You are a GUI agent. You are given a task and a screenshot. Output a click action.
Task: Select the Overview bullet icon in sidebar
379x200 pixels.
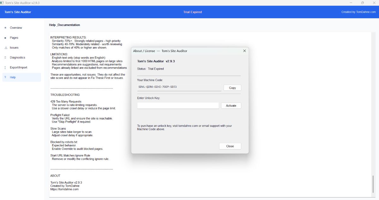[5, 28]
